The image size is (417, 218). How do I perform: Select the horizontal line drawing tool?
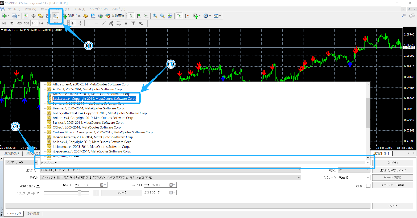coord(96,23)
